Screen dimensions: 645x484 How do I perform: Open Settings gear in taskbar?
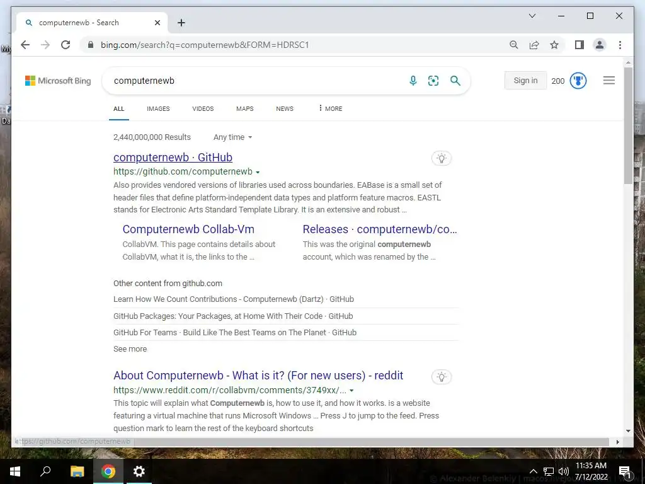pyautogui.click(x=139, y=471)
